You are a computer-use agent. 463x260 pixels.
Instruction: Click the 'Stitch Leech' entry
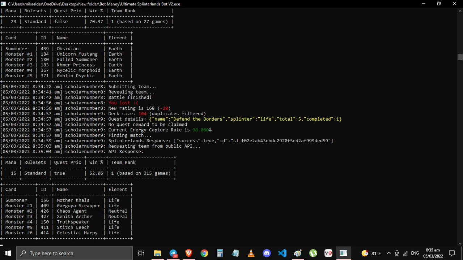[73, 227]
